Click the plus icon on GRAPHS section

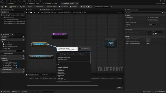point(24,40)
